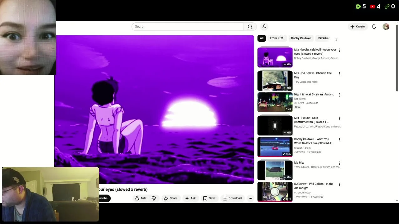Save video to a playlist
Screen dimensions: 399x224
(x=209, y=198)
